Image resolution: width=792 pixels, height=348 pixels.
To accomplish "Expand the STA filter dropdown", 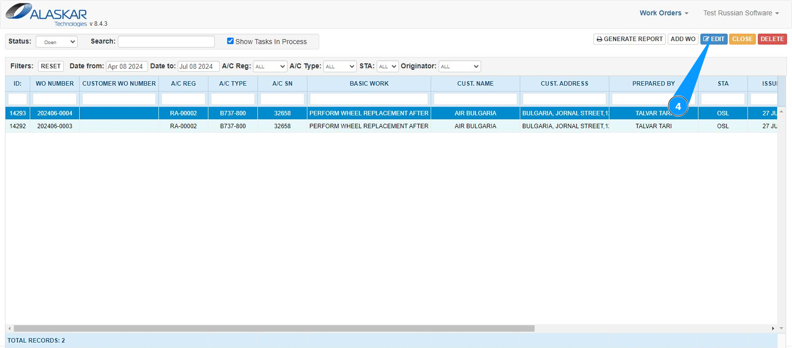I will 388,66.
